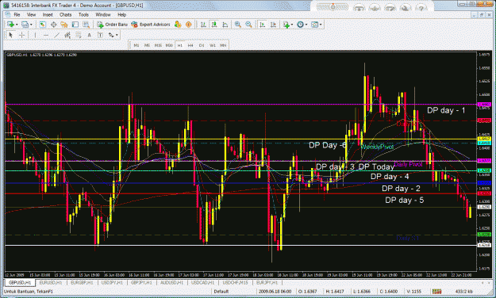
Task: Select the 'WeeklyPivot' chart label
Action: coord(378,147)
